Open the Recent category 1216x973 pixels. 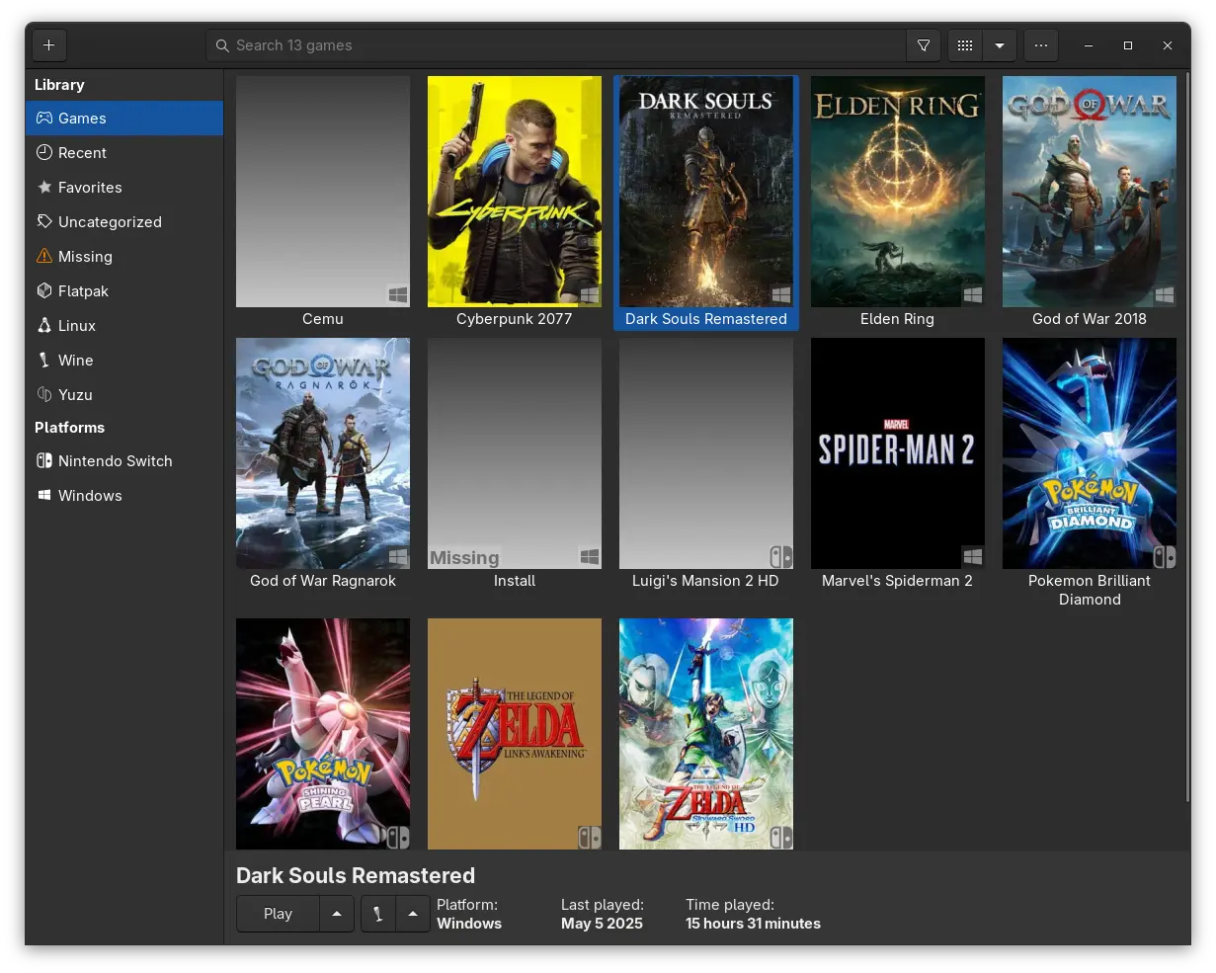point(124,153)
